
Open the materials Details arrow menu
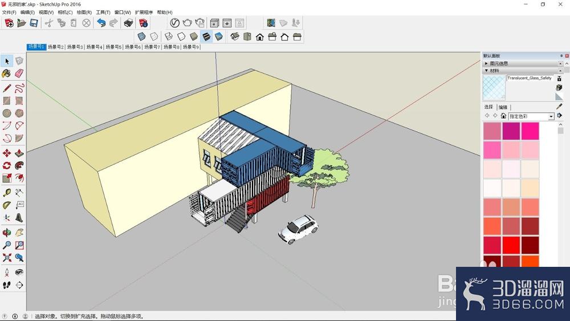tap(559, 116)
